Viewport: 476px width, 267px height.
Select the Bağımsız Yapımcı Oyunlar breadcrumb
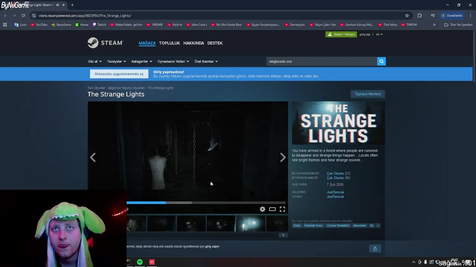(x=126, y=88)
